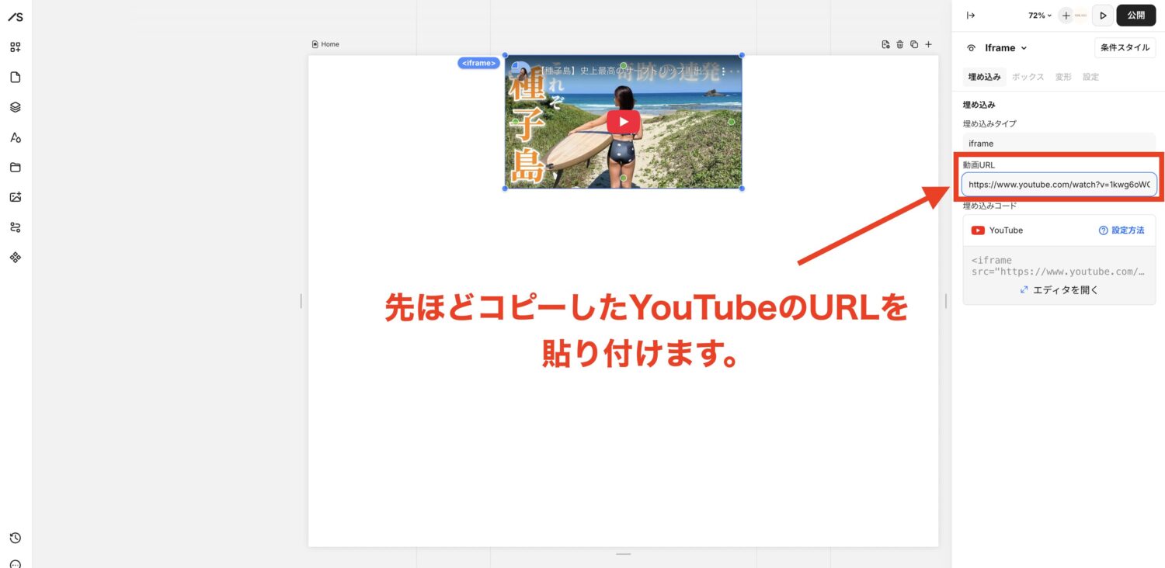Open the 埋め込みタイプ iframe selector
The image size is (1165, 568).
1059,144
